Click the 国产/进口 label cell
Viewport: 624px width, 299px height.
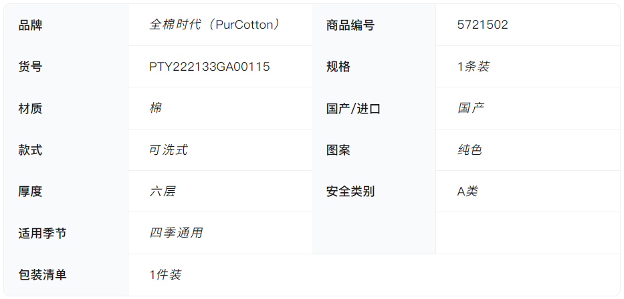click(x=353, y=108)
